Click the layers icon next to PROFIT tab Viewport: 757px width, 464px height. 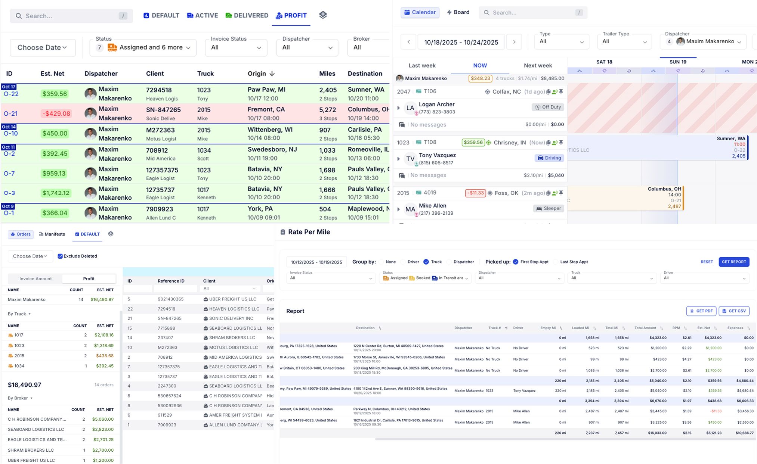[x=323, y=15]
